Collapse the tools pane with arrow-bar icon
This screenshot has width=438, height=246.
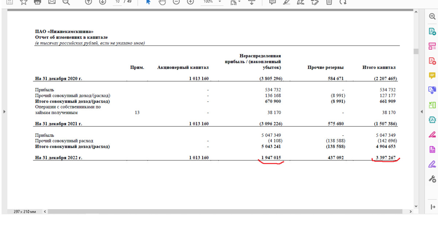click(433, 207)
